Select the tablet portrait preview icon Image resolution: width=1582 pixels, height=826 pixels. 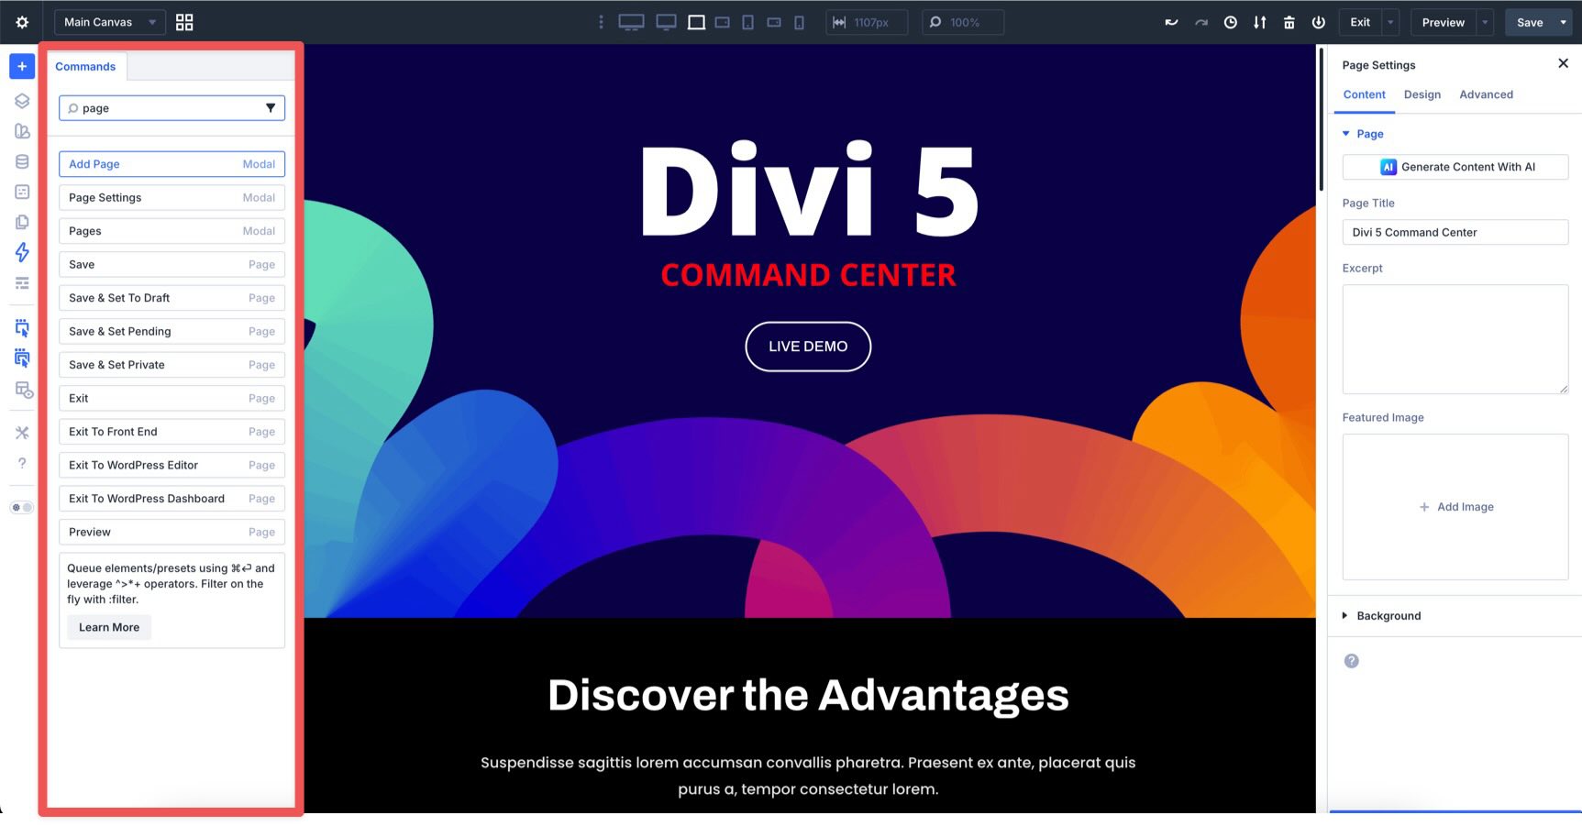[x=747, y=22]
